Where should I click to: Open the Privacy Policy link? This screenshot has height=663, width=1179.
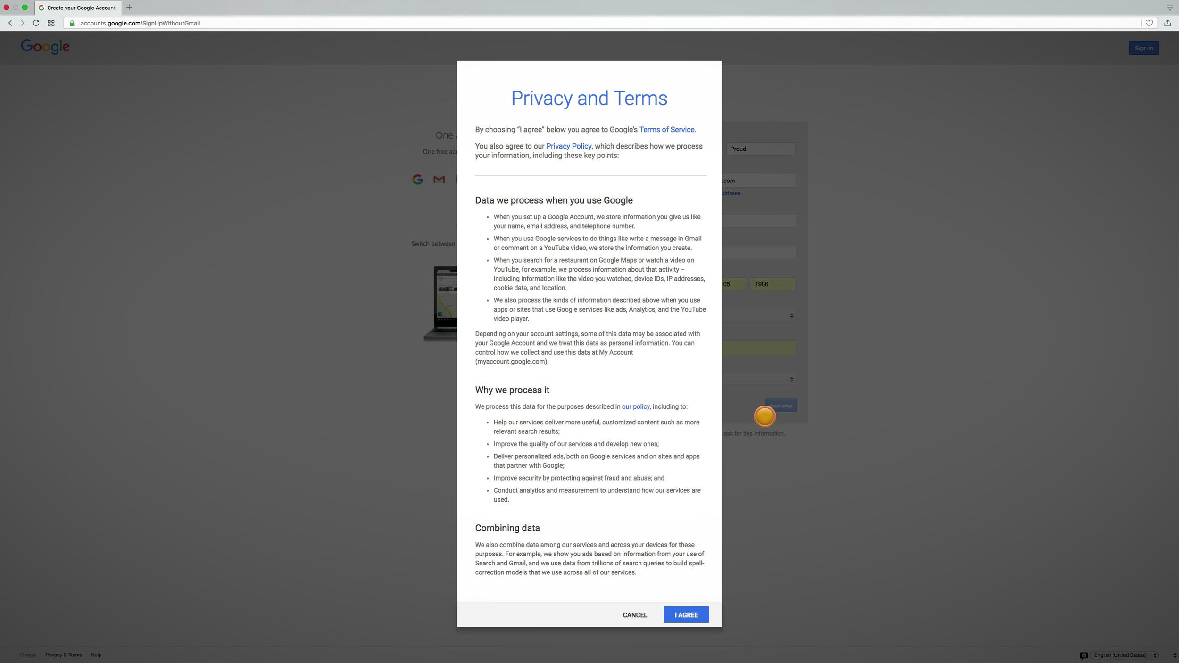pyautogui.click(x=568, y=146)
